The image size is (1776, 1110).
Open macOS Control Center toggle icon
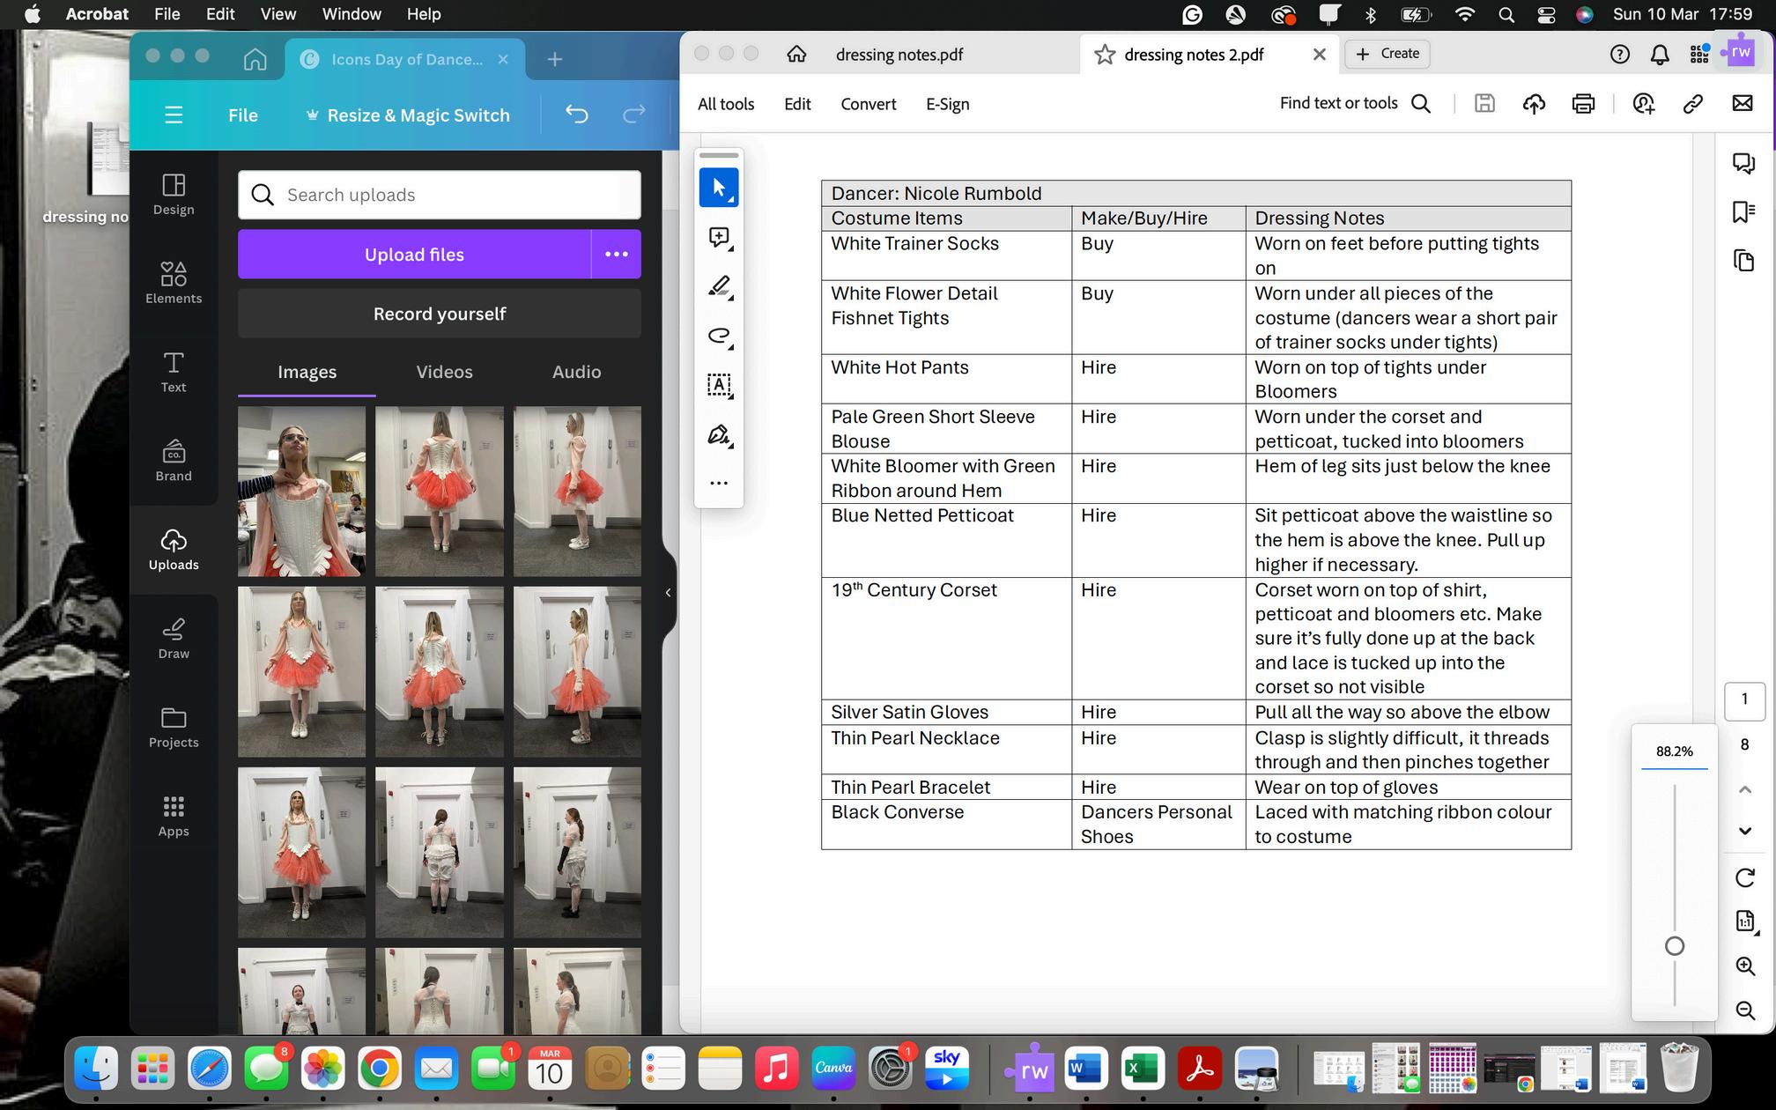tap(1546, 14)
